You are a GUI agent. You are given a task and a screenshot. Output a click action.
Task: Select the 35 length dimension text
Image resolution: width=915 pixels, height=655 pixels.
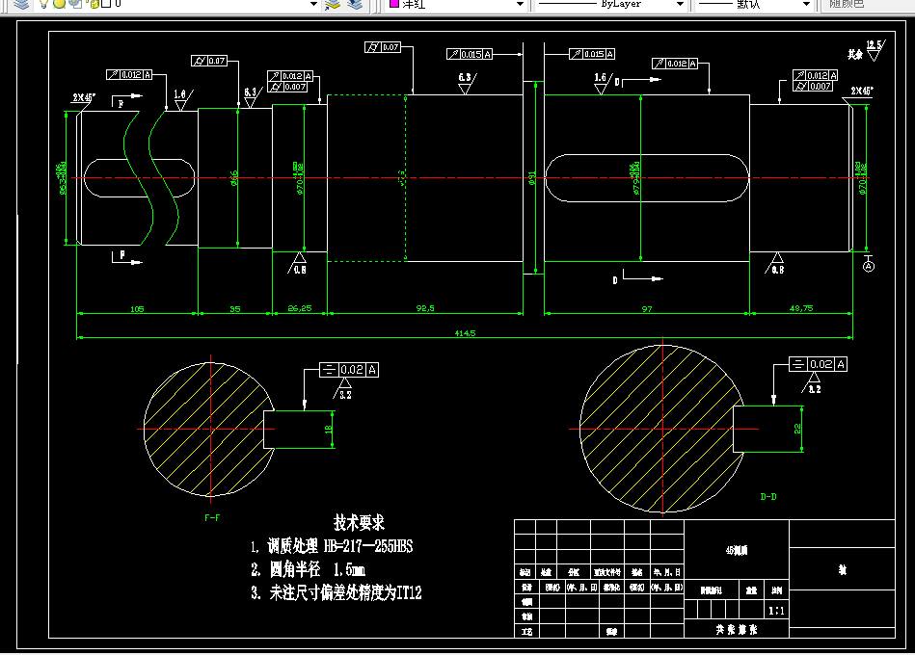point(235,309)
